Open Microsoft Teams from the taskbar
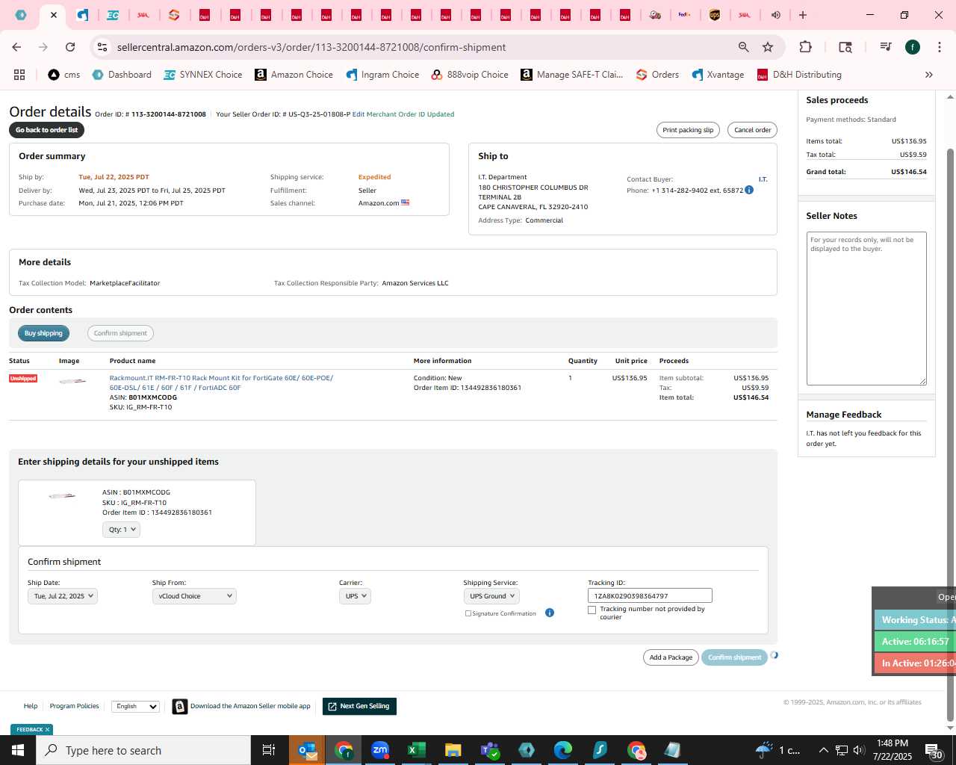The width and height of the screenshot is (956, 765). [489, 750]
